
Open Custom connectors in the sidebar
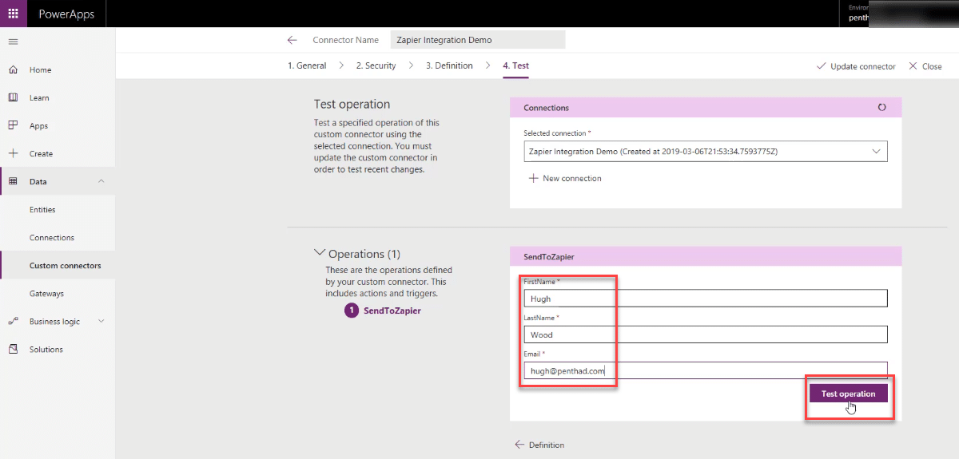(66, 266)
